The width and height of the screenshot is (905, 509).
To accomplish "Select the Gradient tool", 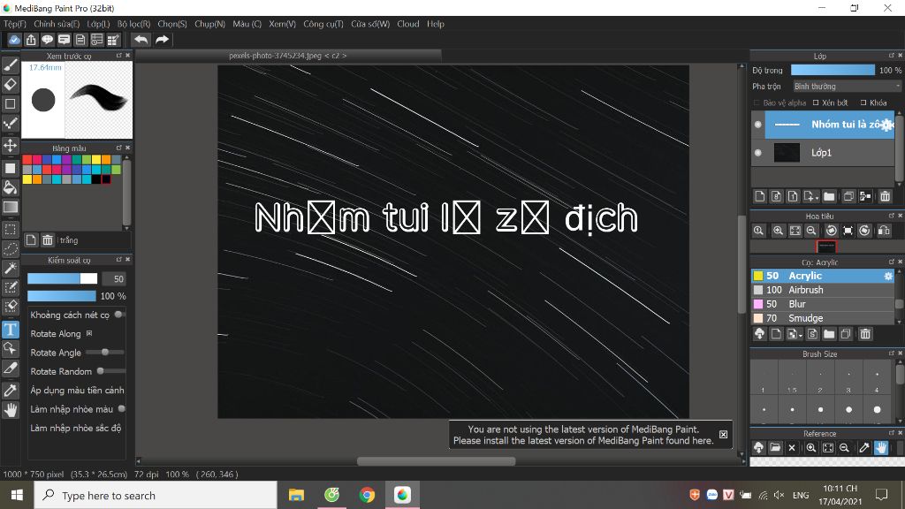I will pos(11,207).
